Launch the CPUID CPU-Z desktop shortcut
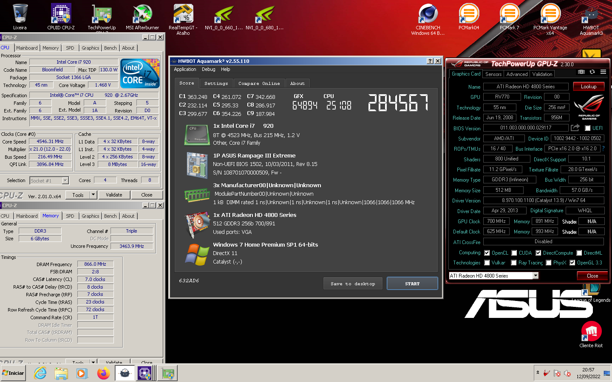Screen dimensions: 612x382 (x=61, y=17)
